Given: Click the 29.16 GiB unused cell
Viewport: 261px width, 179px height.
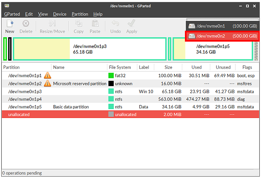Looking at the screenshot, I should pos(225,107).
